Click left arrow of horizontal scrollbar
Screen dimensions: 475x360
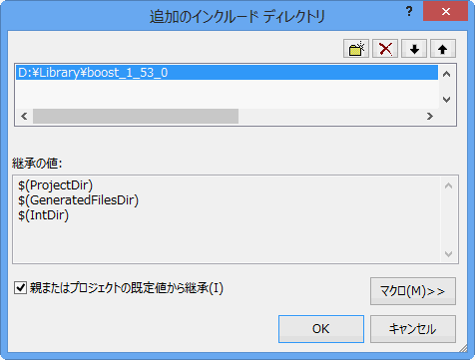pos(24,116)
